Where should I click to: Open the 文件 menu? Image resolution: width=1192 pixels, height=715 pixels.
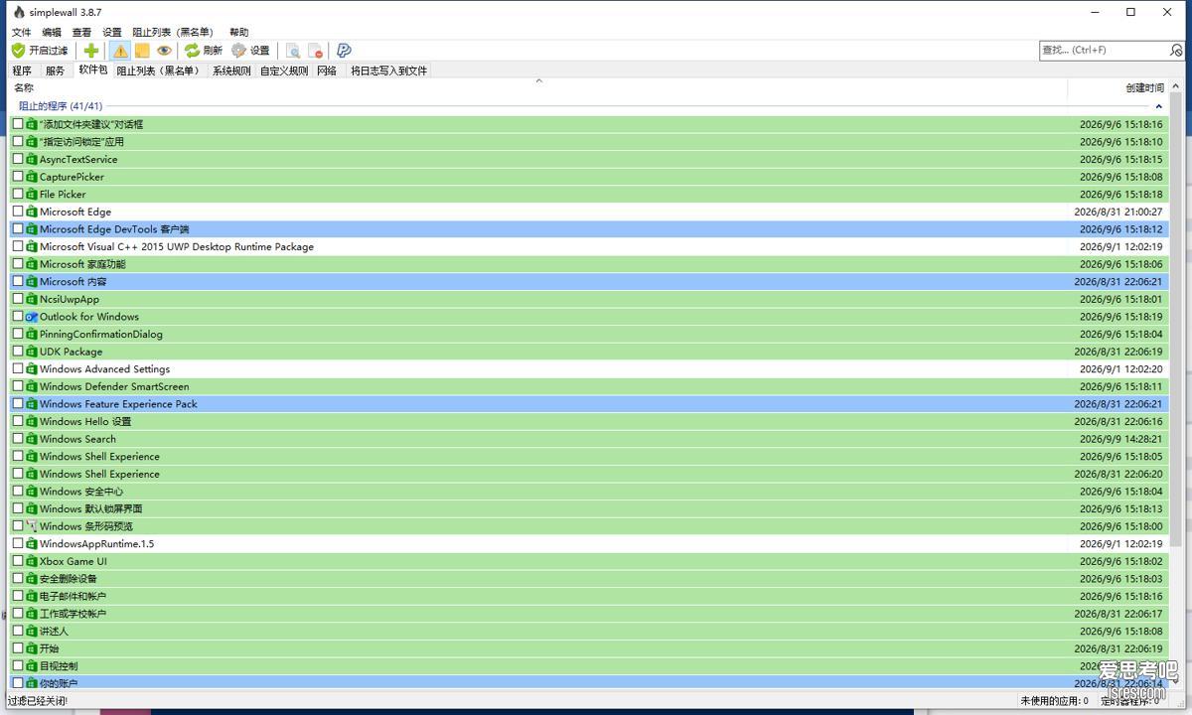tap(21, 32)
